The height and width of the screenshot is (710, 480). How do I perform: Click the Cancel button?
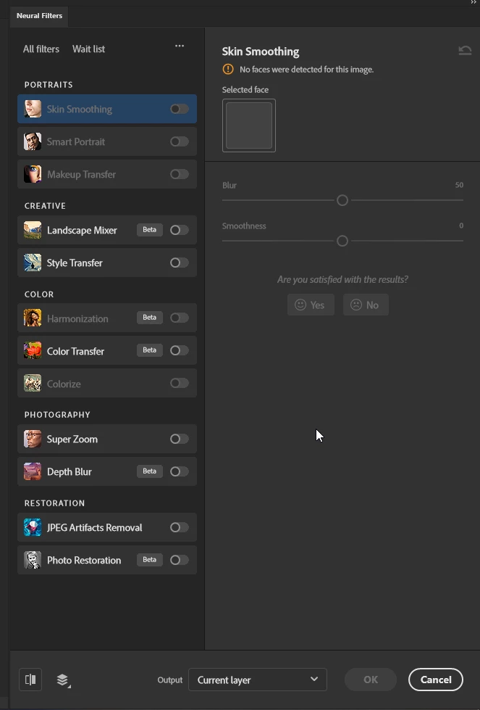coord(436,680)
